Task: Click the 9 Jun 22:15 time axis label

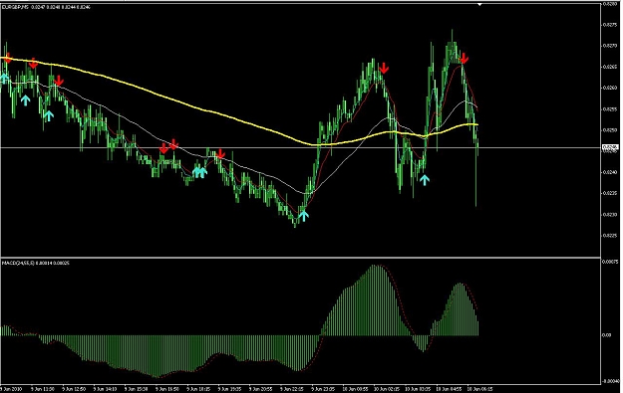Action: 292,389
